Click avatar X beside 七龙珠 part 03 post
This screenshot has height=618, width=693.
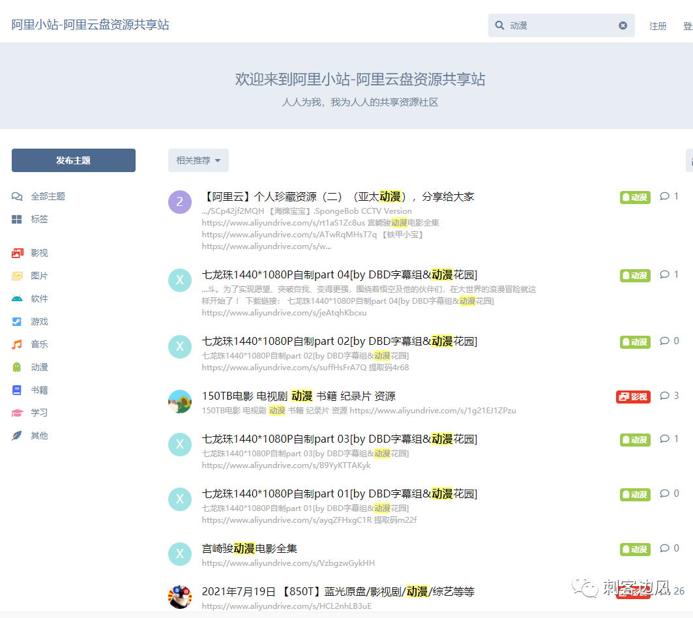[180, 445]
